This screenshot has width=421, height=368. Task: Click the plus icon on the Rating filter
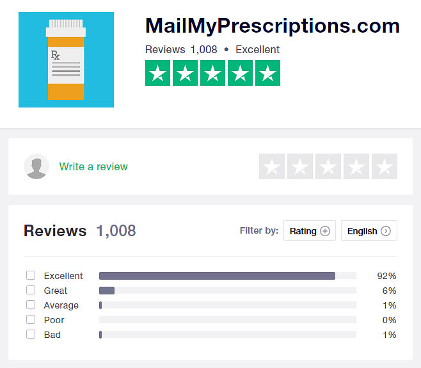coord(325,231)
